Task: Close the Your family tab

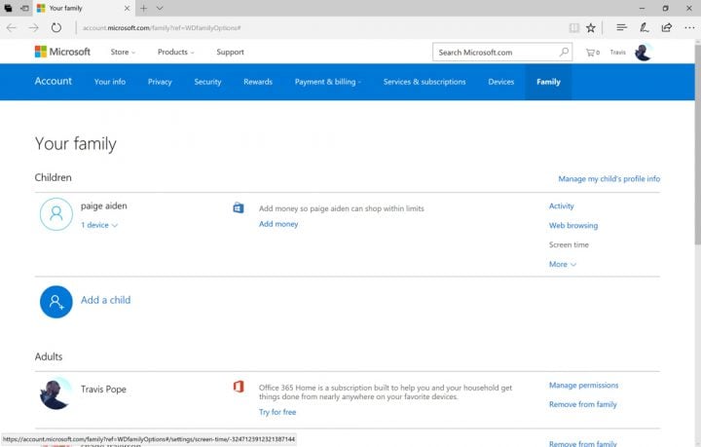Action: [x=127, y=8]
